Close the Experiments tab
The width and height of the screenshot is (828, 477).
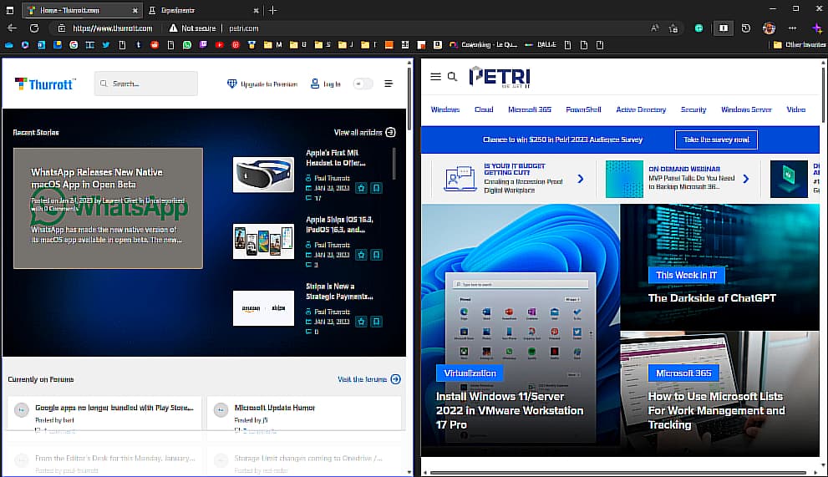tap(257, 10)
